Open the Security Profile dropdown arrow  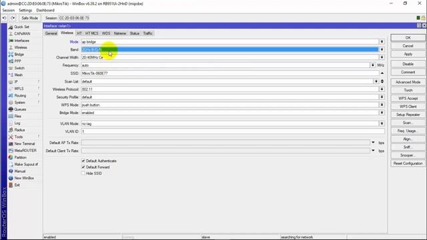pyautogui.click(x=382, y=97)
